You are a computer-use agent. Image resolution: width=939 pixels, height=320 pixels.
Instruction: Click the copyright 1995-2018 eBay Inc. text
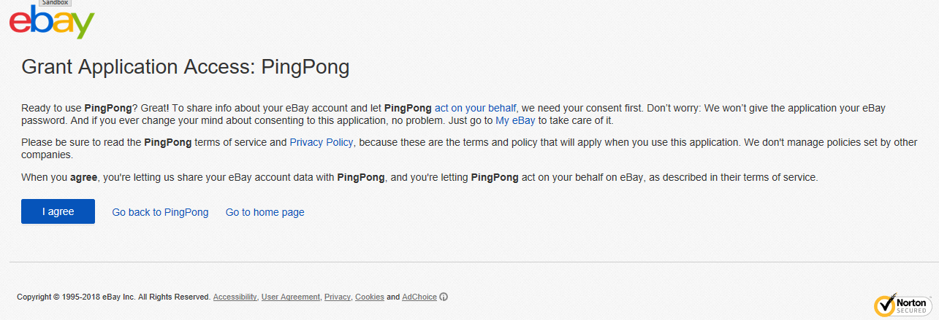(x=113, y=297)
